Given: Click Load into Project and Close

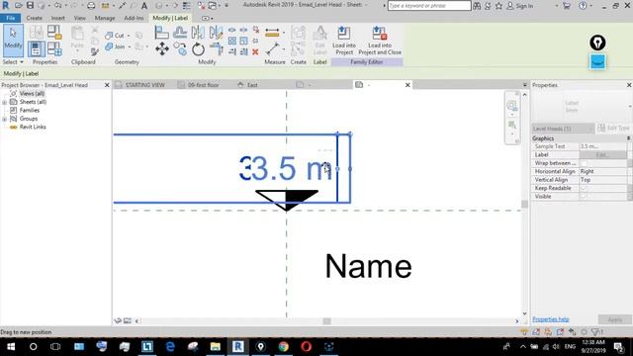Looking at the screenshot, I should (380, 41).
